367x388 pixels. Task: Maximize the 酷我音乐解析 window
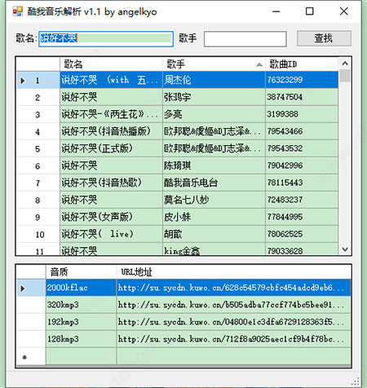(x=310, y=11)
